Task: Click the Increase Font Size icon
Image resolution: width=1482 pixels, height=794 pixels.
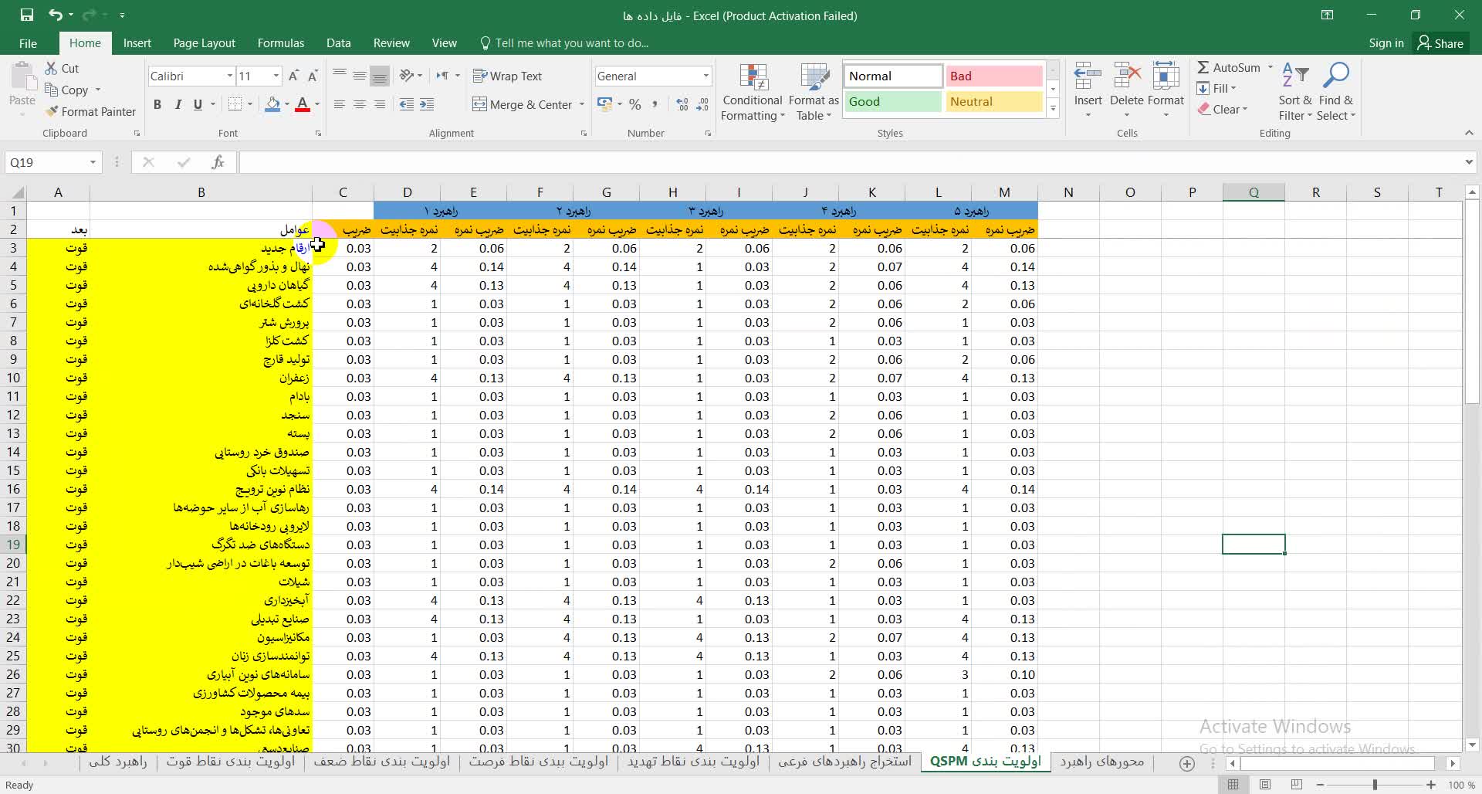Action: coord(293,76)
